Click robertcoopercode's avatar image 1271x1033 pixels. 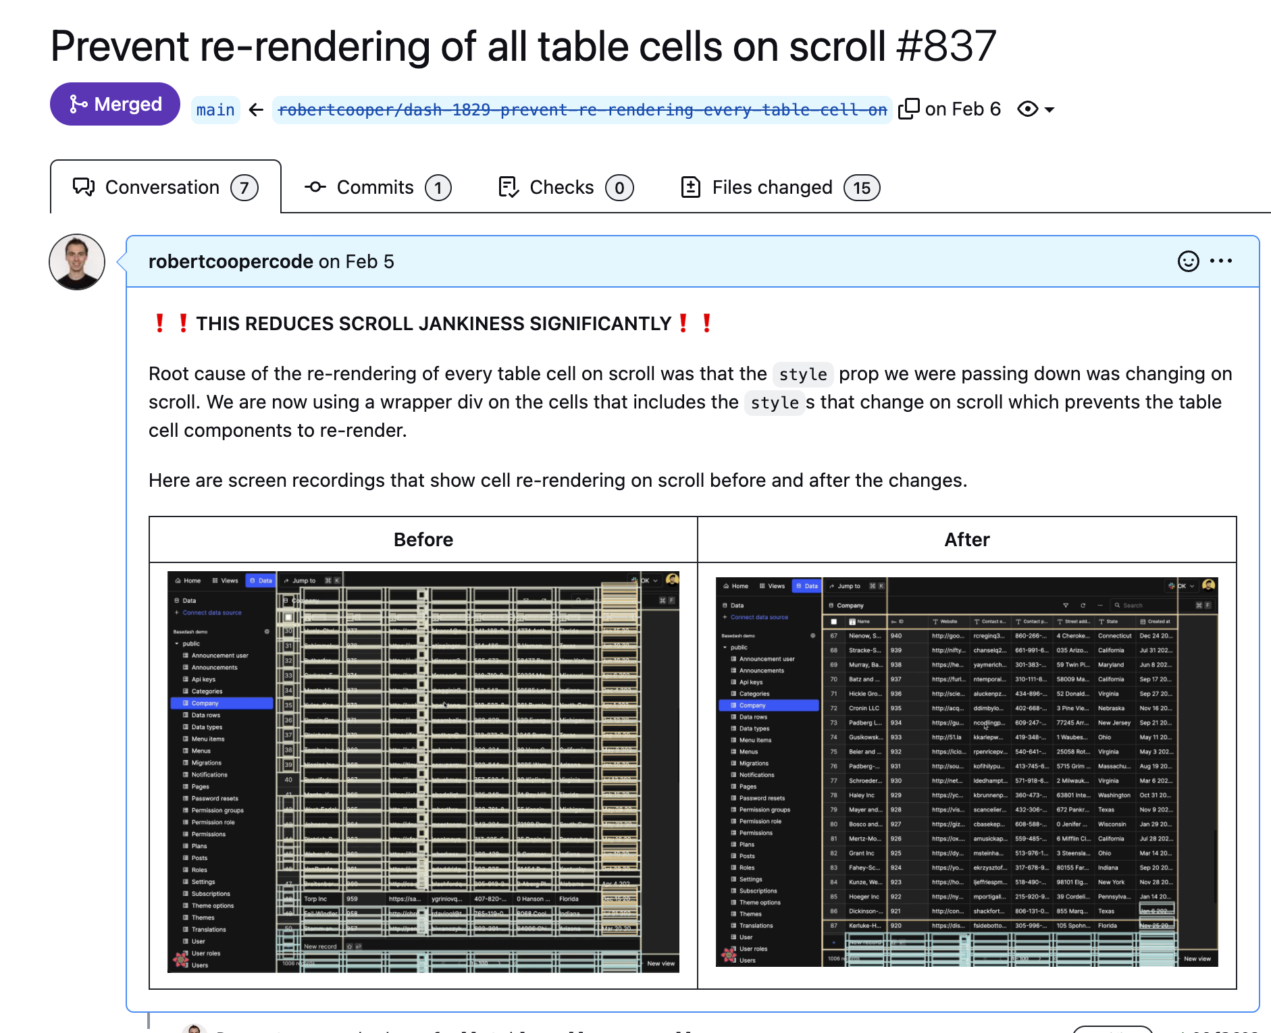tap(76, 261)
